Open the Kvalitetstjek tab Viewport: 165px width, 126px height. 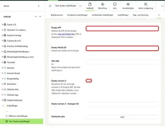point(128,6)
